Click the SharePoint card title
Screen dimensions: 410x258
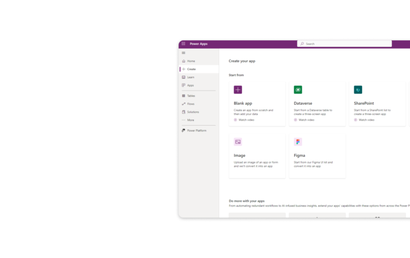pos(364,104)
